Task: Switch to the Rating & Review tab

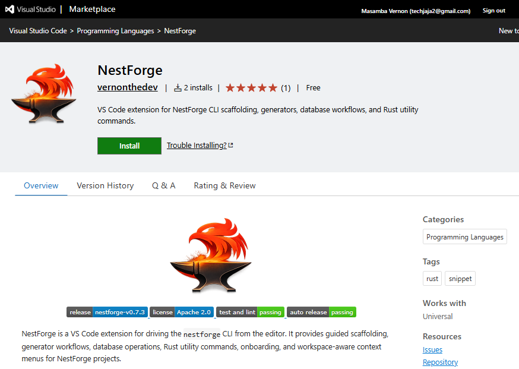Action: pos(224,185)
